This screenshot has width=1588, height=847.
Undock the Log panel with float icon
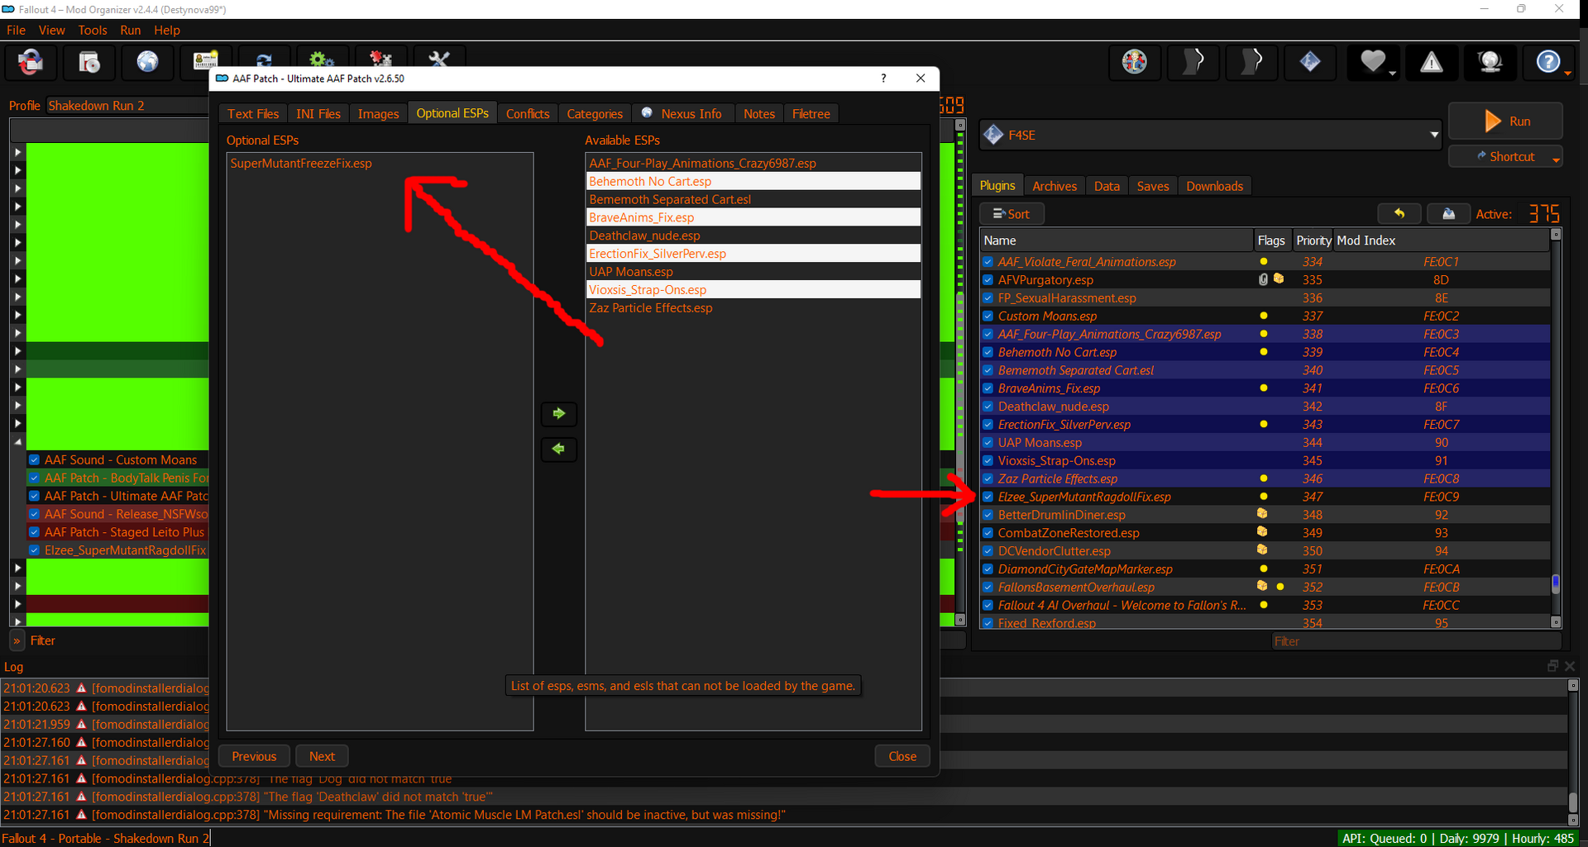1552,666
